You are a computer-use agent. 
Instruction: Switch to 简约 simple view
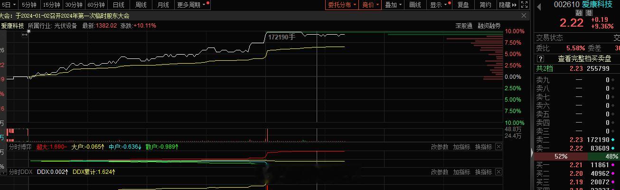[x=485, y=5]
